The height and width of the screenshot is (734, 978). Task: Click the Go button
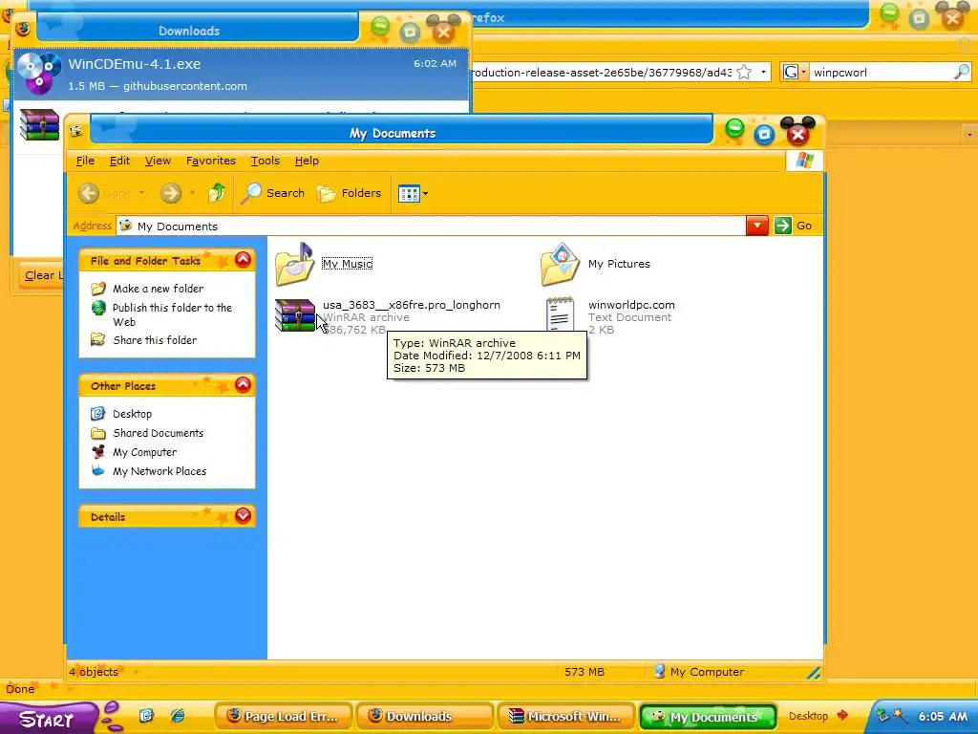click(794, 226)
